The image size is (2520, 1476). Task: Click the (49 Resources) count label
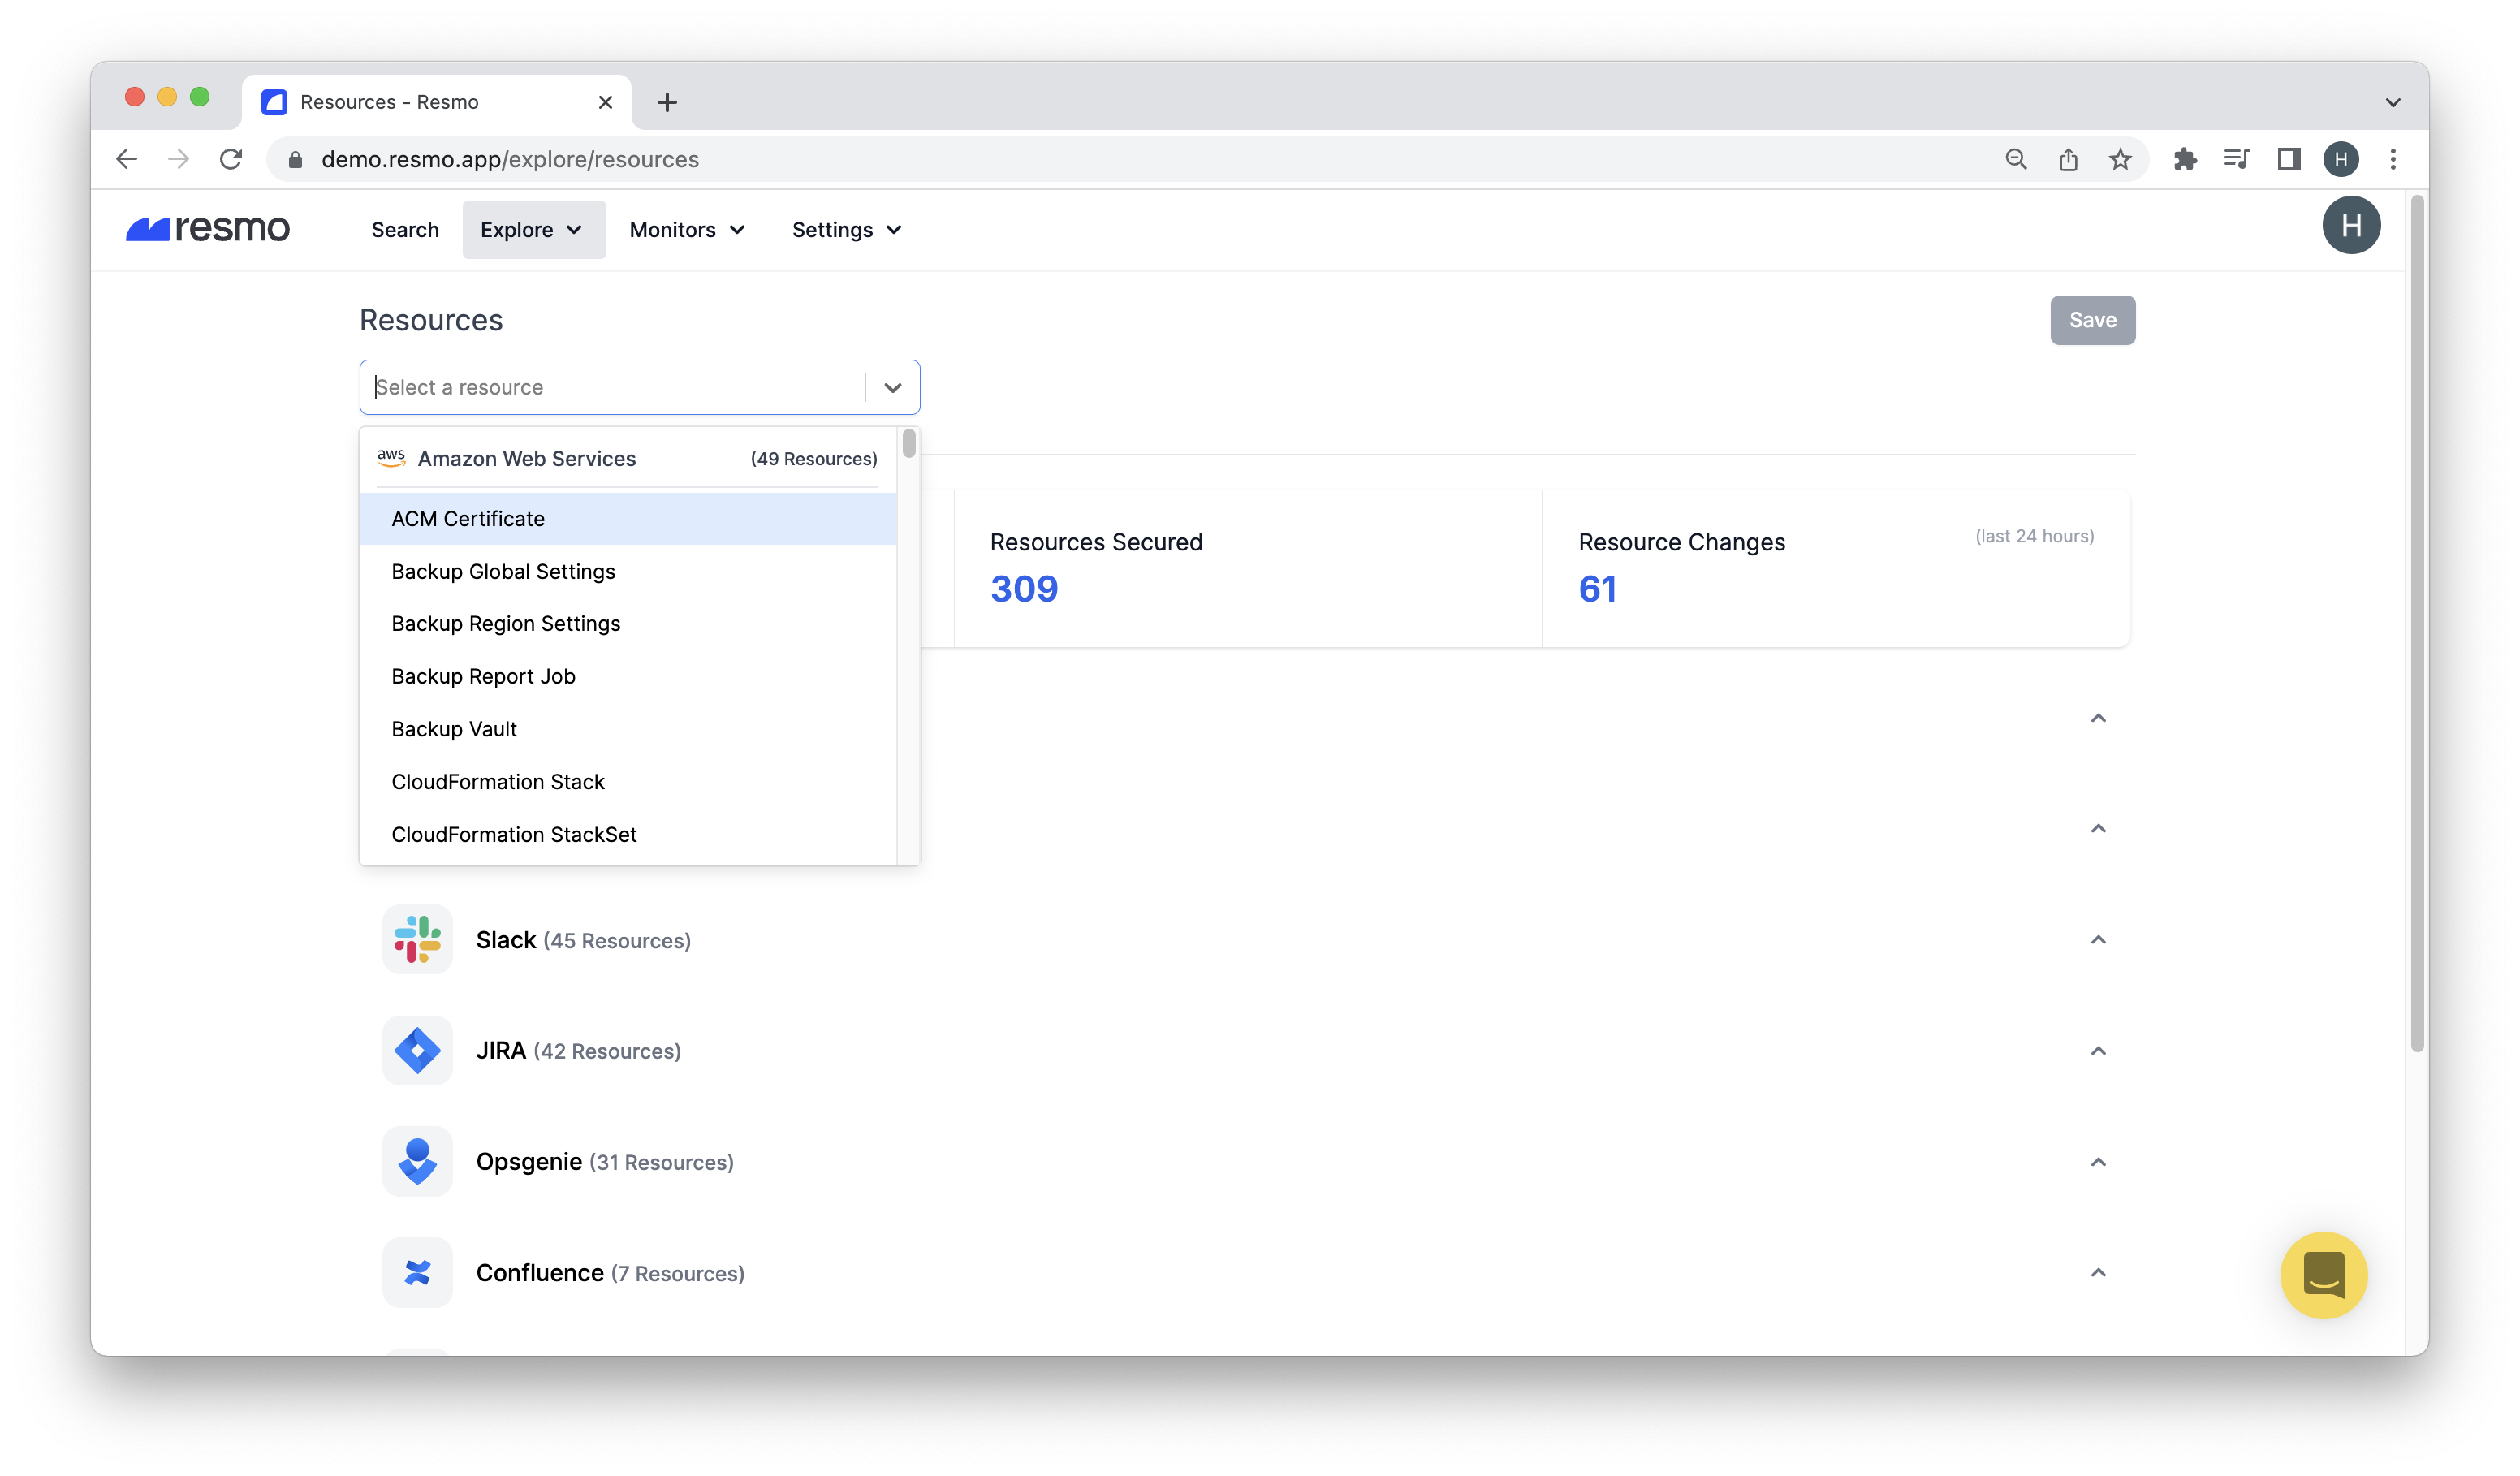pos(813,459)
